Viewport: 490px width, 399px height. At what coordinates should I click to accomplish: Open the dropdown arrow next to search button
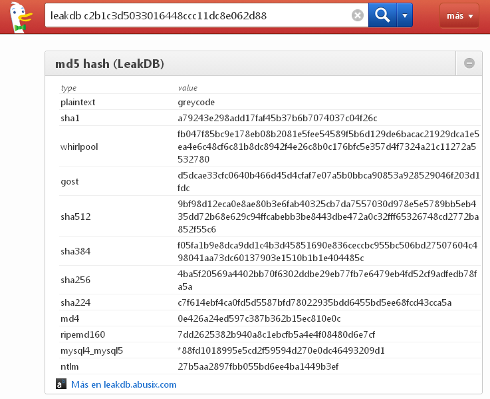(x=405, y=15)
